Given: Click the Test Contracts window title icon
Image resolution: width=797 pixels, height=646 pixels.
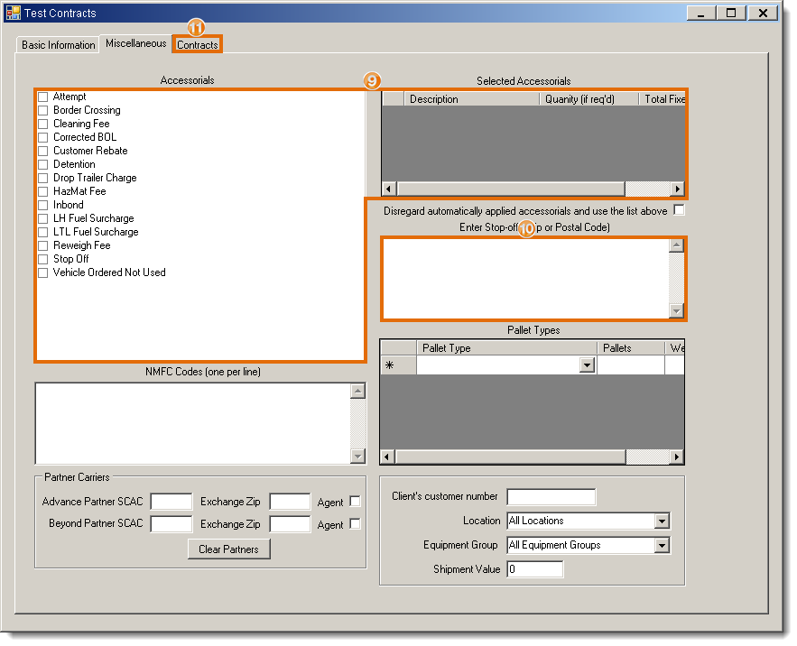Looking at the screenshot, I should coord(14,14).
